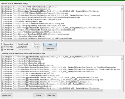Click input text horizontal scrollbar thumb
The width and height of the screenshot is (125, 99).
click(54, 40)
